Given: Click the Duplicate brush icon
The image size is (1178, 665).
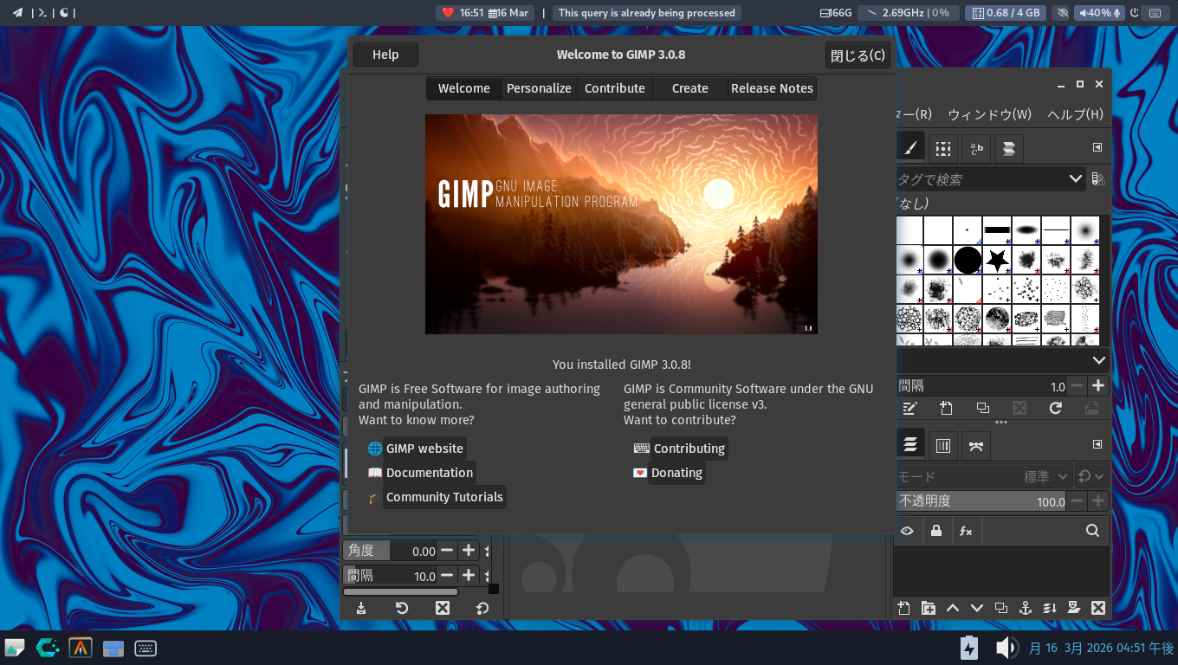Looking at the screenshot, I should (982, 409).
